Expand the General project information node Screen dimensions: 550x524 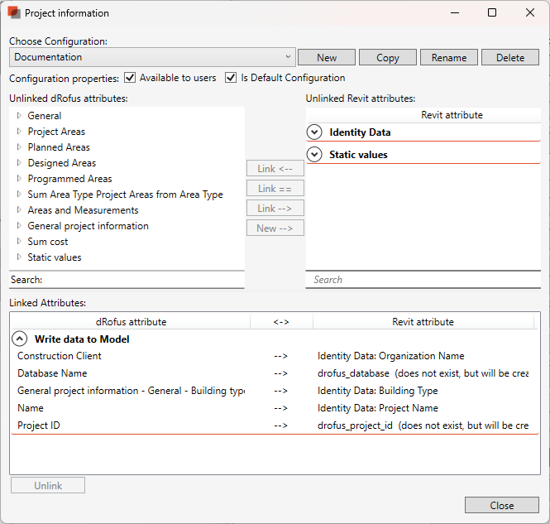pyautogui.click(x=19, y=226)
